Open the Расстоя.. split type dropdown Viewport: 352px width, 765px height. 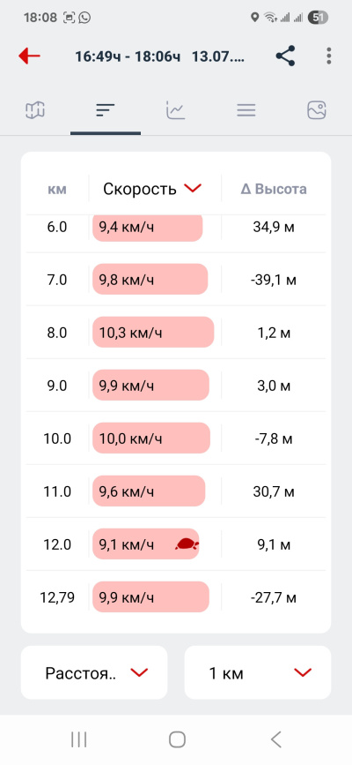click(94, 672)
